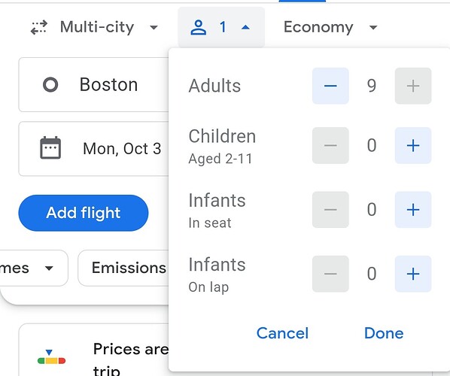Increase the Children aged 2-11 count
This screenshot has width=450, height=376.
pyautogui.click(x=413, y=145)
